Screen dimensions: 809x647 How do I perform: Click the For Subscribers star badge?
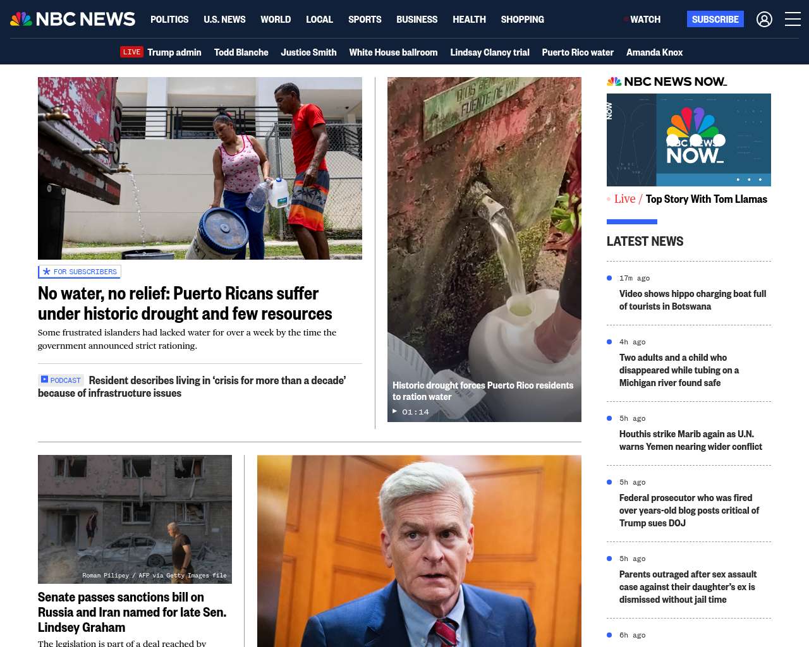pyautogui.click(x=80, y=272)
